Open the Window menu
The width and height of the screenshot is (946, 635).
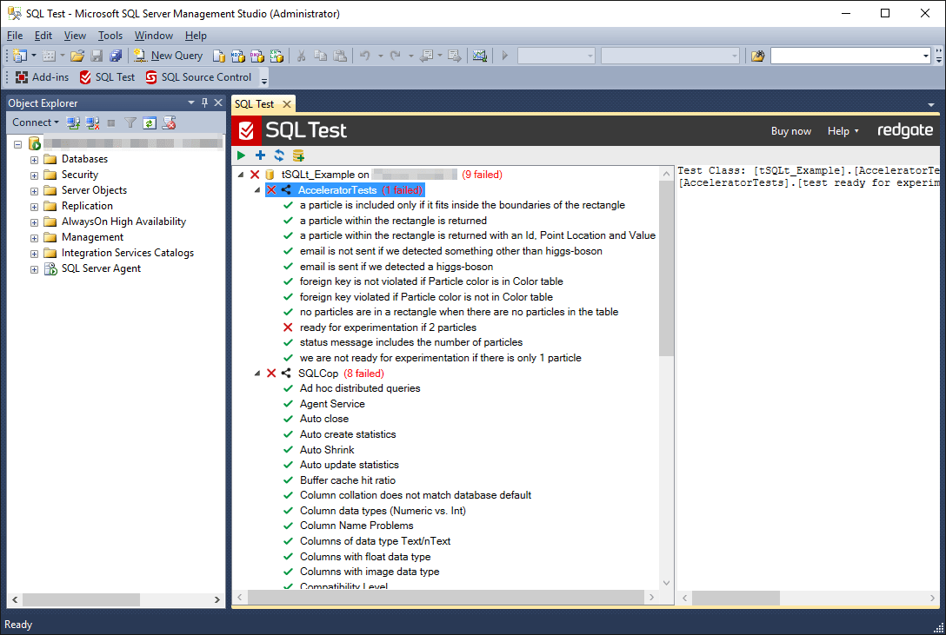coord(153,36)
